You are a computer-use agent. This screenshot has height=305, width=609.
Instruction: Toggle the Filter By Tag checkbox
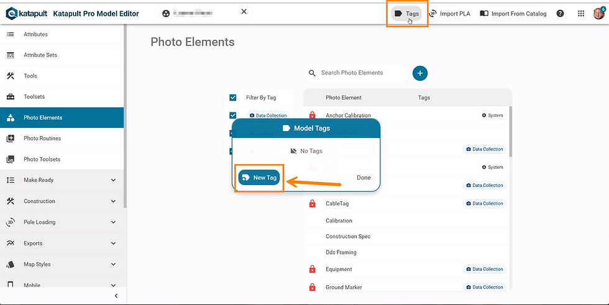pyautogui.click(x=233, y=98)
